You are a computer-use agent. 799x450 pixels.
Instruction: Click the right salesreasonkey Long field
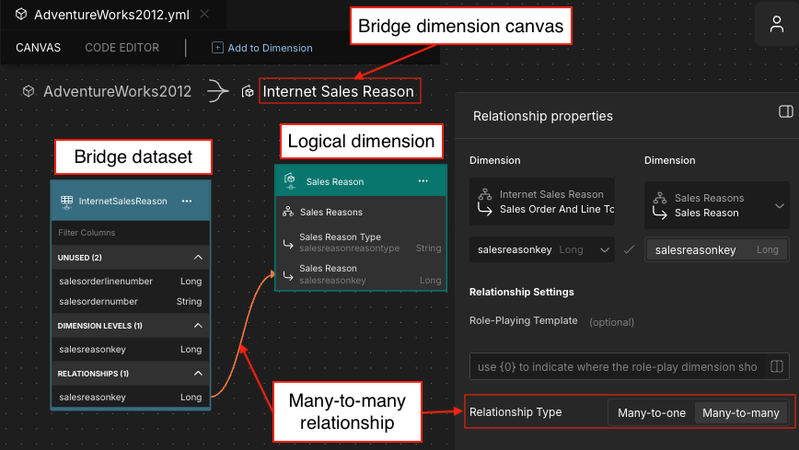[716, 249]
